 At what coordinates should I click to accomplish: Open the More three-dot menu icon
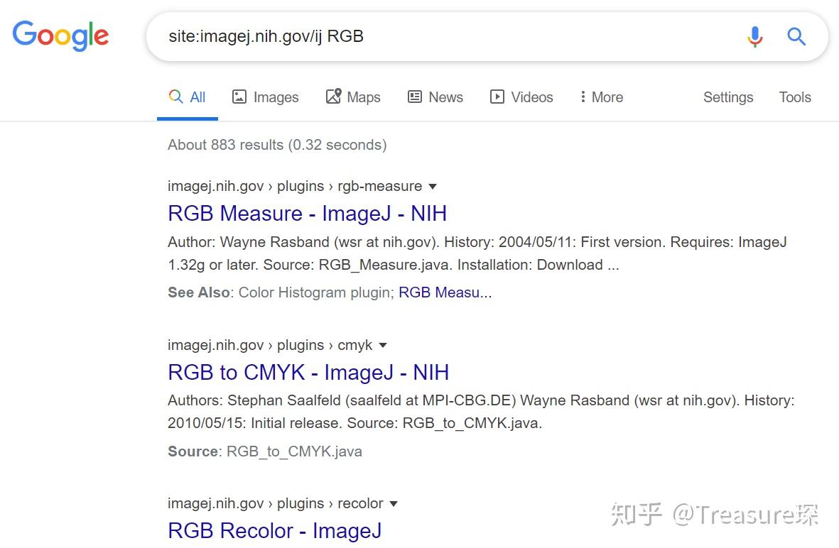[584, 97]
